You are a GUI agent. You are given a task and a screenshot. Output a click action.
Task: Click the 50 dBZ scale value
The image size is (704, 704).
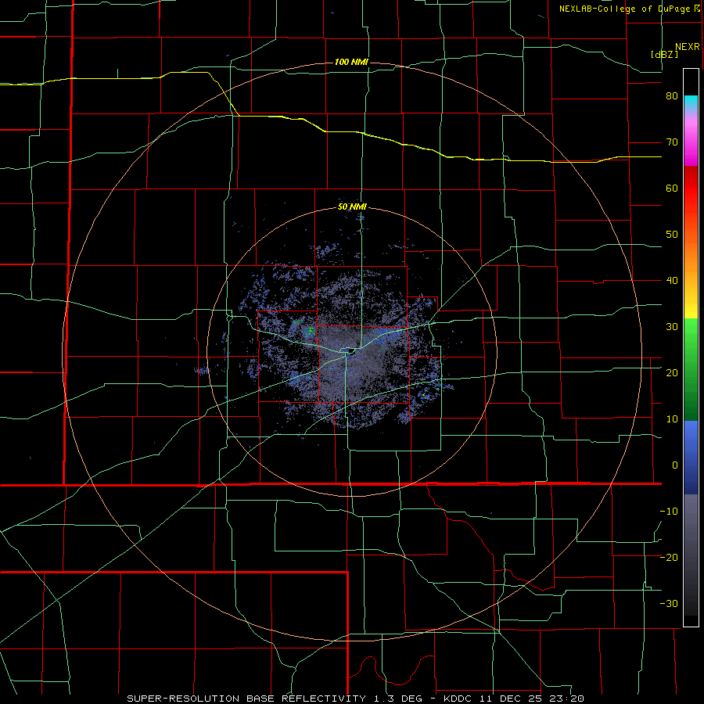click(x=672, y=235)
